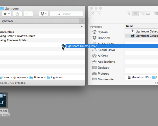Open the Action gear menu in Lightroom window
The width and height of the screenshot is (158, 126).
6,14
